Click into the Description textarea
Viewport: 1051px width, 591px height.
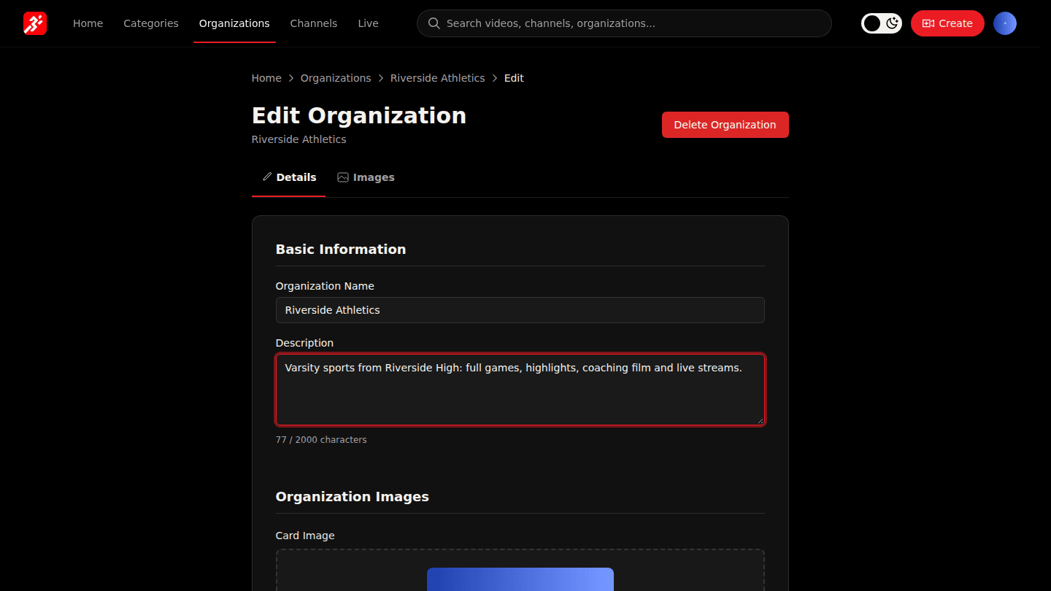pos(520,390)
